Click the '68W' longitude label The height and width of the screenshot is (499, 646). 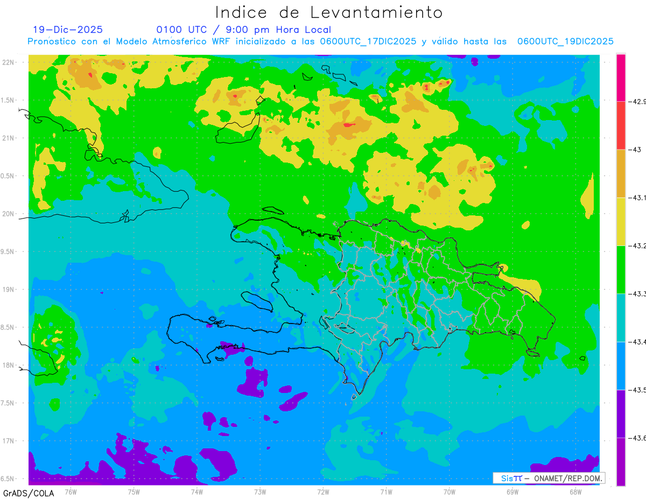pos(575,491)
